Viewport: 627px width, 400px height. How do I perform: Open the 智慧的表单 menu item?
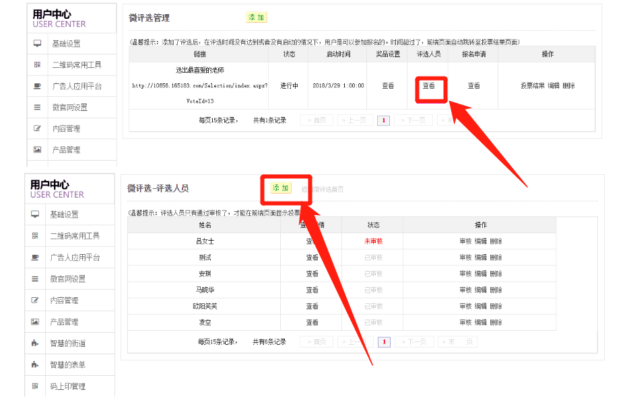[67, 365]
